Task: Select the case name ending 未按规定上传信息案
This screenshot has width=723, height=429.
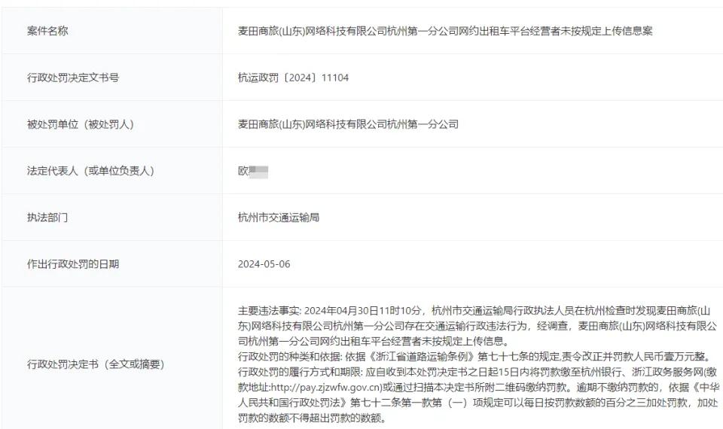Action: click(x=445, y=31)
